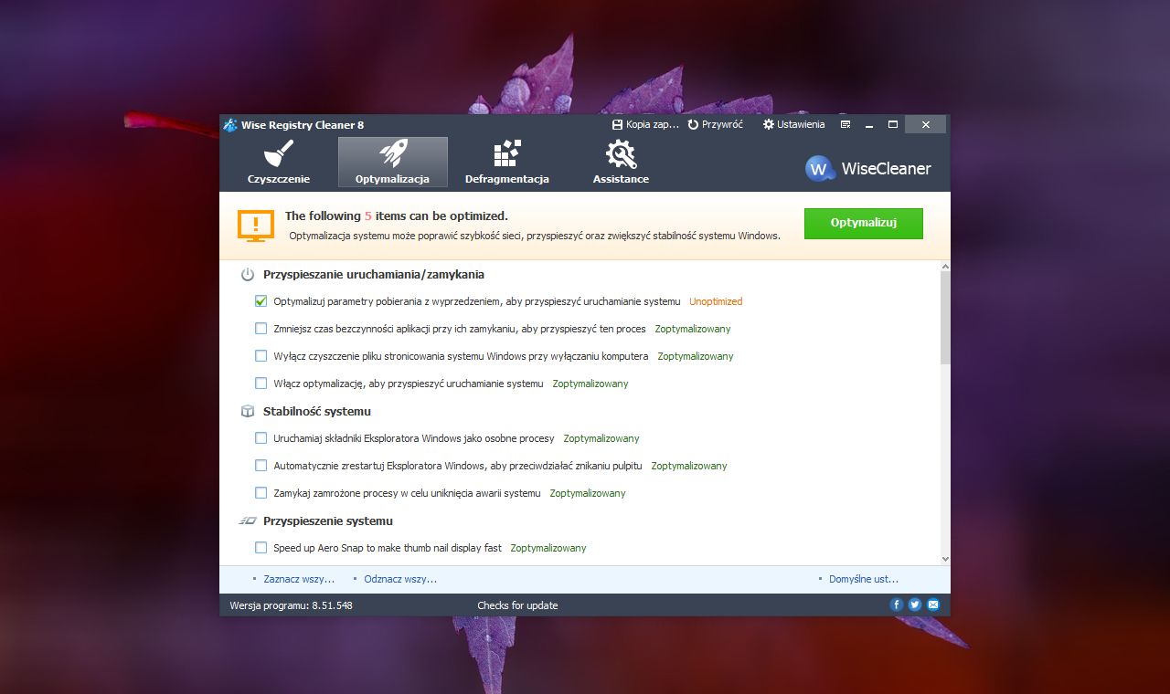Maximize the Wise Registry Cleaner window
Image resolution: width=1170 pixels, height=694 pixels.
pyautogui.click(x=893, y=124)
